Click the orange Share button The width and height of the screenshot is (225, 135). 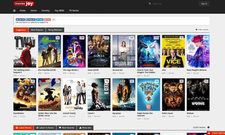47,20
